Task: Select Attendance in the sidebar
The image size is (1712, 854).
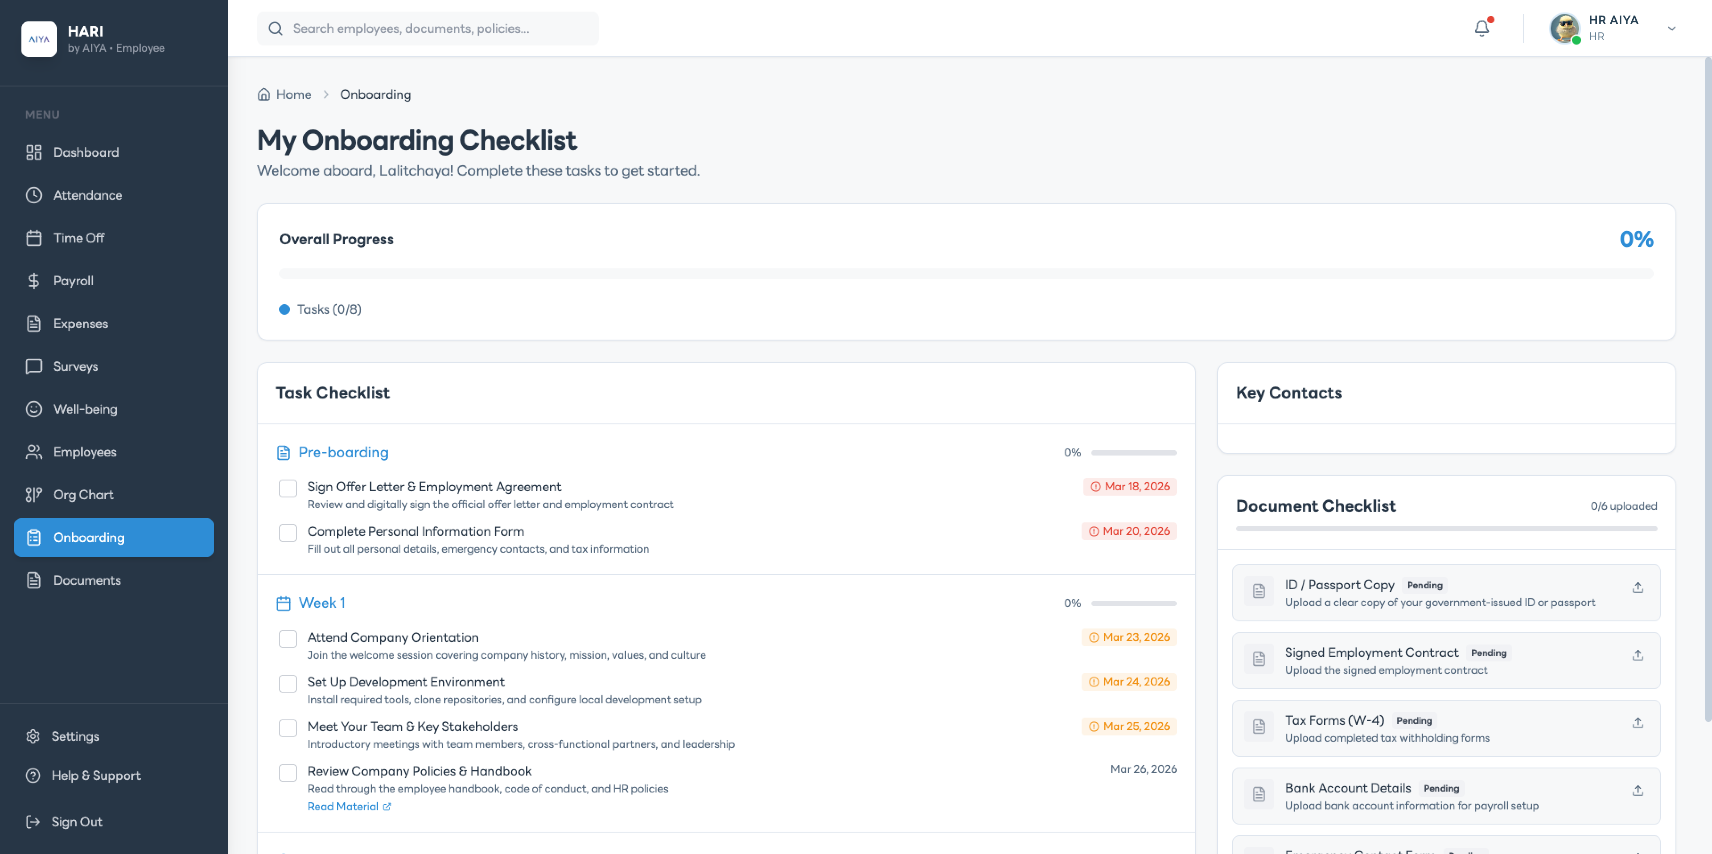Action: click(88, 195)
